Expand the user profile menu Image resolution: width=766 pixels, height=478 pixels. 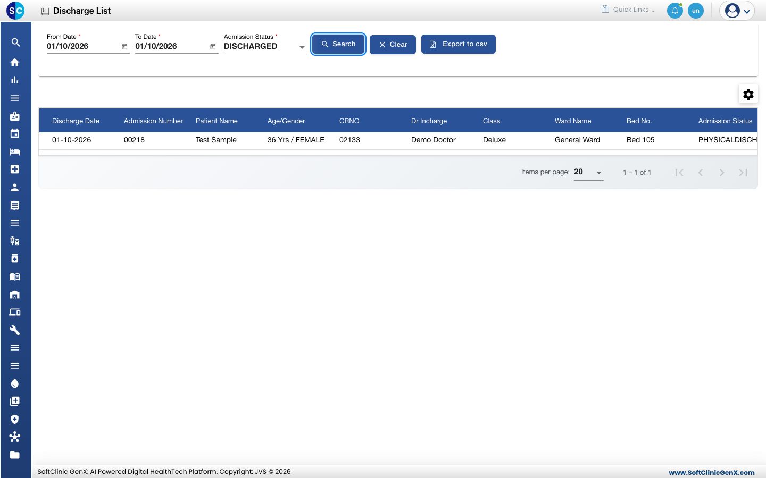(x=737, y=11)
